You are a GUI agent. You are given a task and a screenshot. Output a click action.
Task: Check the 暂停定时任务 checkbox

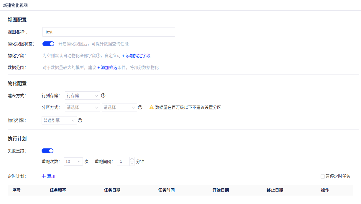(323, 177)
